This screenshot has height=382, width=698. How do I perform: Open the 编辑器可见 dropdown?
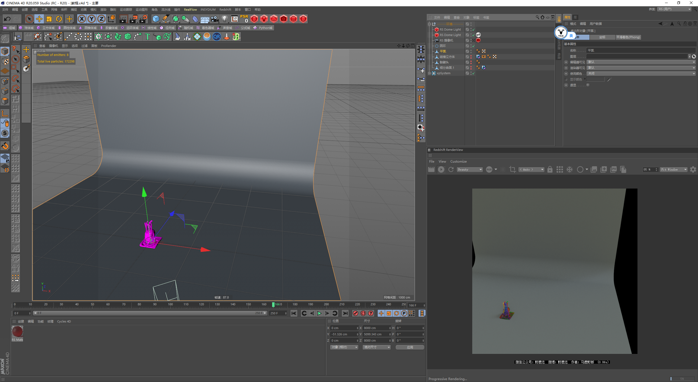[641, 62]
